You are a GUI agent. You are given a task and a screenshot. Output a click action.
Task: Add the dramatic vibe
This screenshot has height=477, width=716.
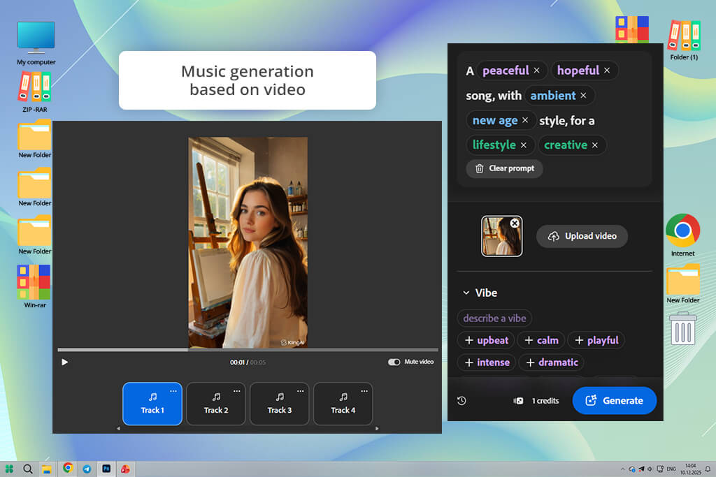[x=552, y=362]
